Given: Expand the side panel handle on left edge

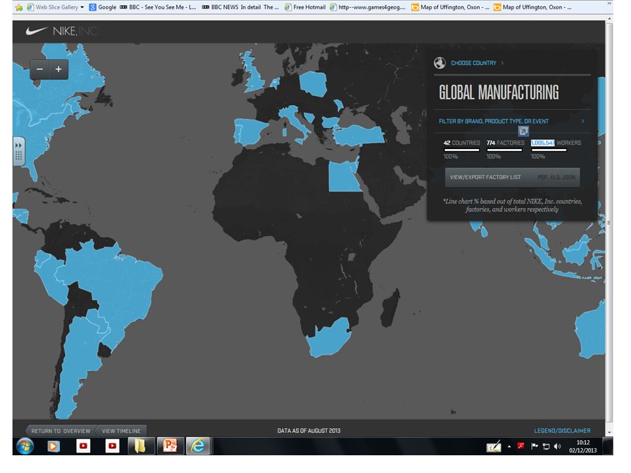Looking at the screenshot, I should pyautogui.click(x=18, y=151).
